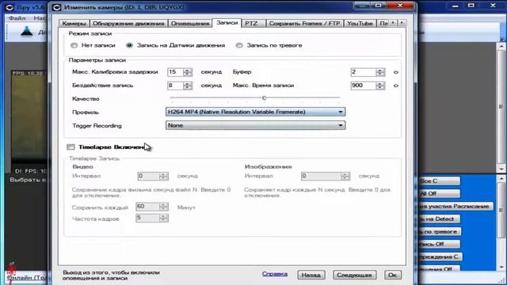Click stepper arrows for calibration delay 15

tap(188, 72)
